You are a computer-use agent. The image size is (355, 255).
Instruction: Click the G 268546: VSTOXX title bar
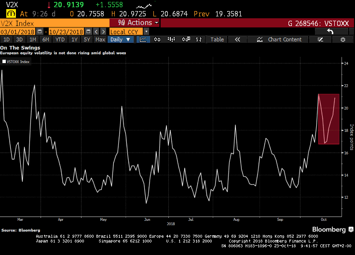coord(257,23)
